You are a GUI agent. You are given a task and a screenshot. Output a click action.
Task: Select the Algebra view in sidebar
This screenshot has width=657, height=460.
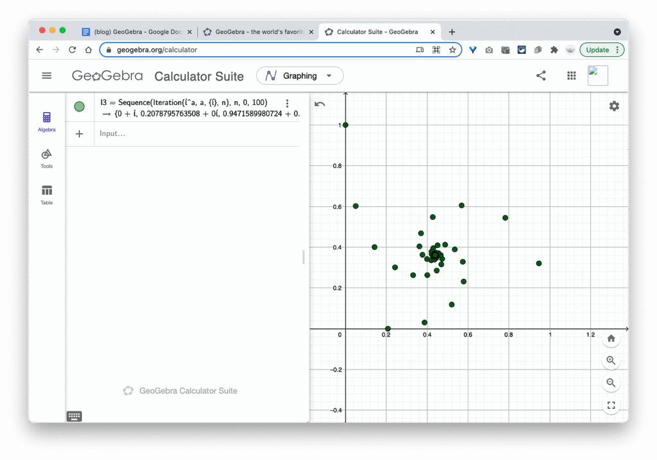[x=46, y=121]
